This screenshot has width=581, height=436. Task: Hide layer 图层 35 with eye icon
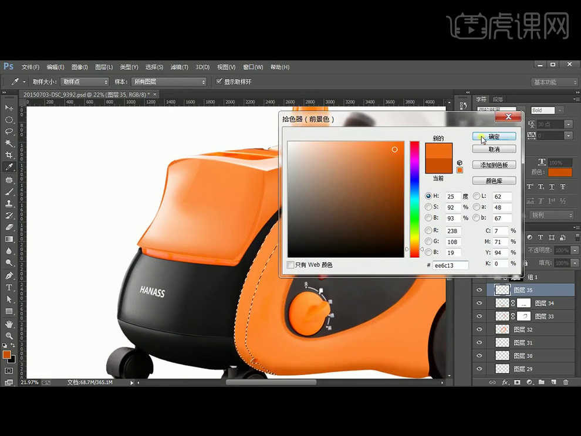click(x=479, y=290)
